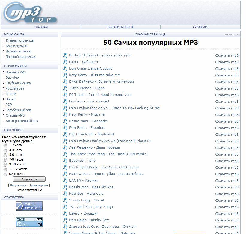
Task: Select the 9-10 часов poll option
Action: click(x=5, y=165)
